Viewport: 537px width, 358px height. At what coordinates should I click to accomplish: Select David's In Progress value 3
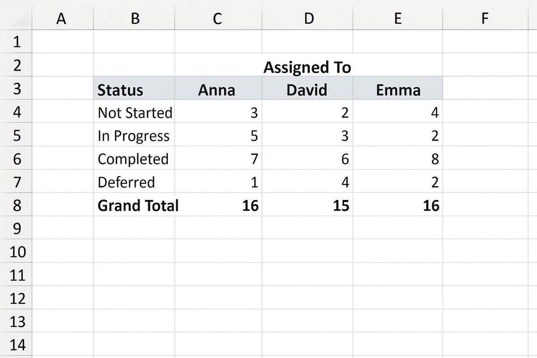(307, 135)
